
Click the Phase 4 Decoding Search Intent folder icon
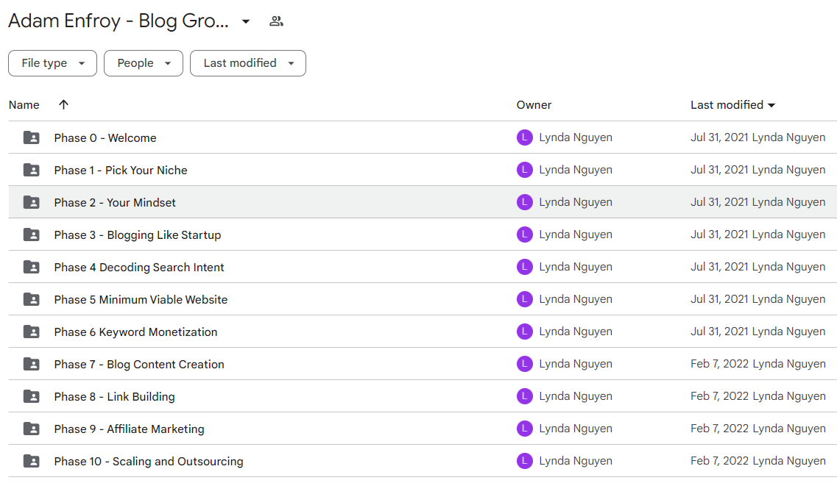pos(32,267)
